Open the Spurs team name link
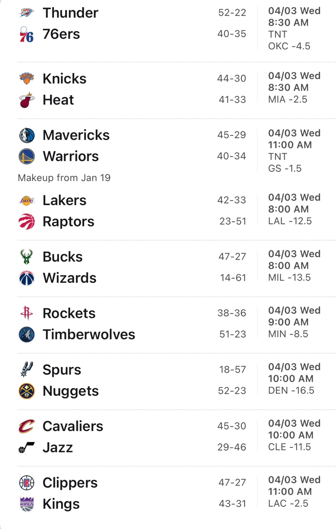This screenshot has width=336, height=529. click(62, 370)
